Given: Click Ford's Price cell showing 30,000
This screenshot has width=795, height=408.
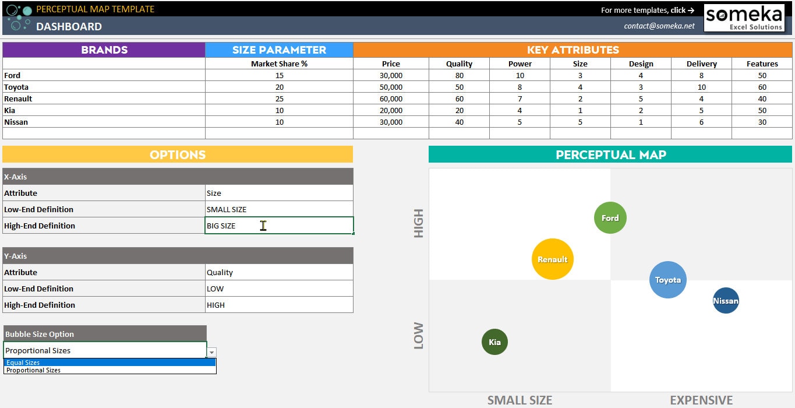Looking at the screenshot, I should (391, 75).
